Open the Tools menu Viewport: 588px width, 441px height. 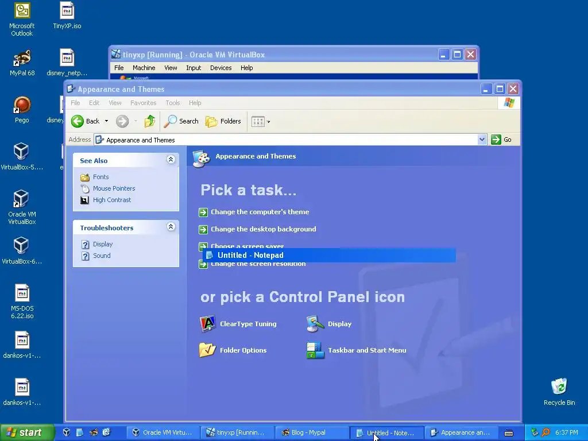point(173,103)
